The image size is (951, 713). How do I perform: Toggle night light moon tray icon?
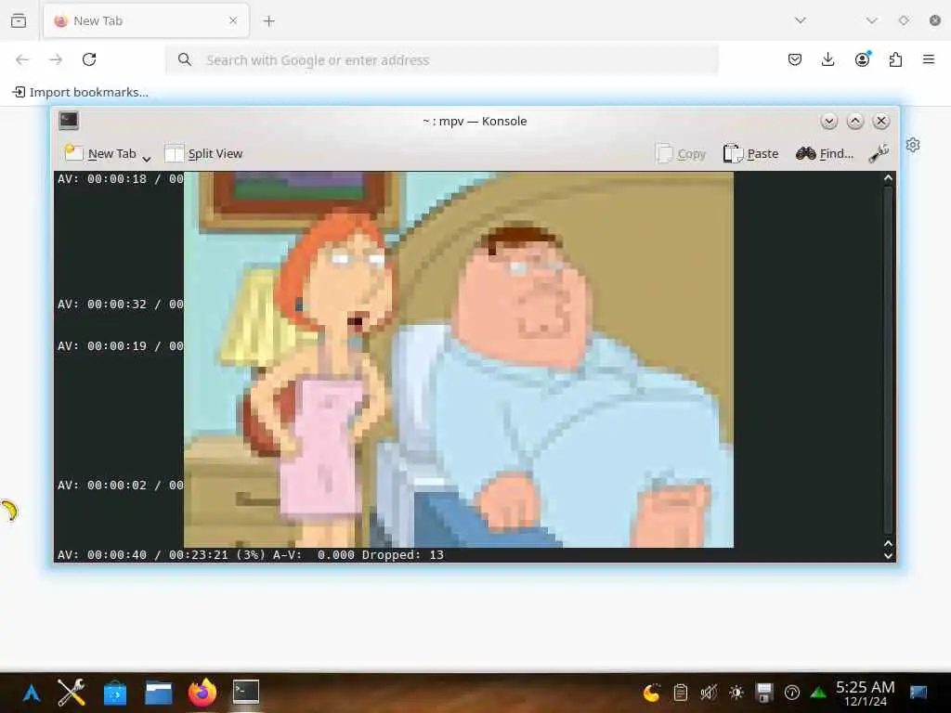coord(652,692)
